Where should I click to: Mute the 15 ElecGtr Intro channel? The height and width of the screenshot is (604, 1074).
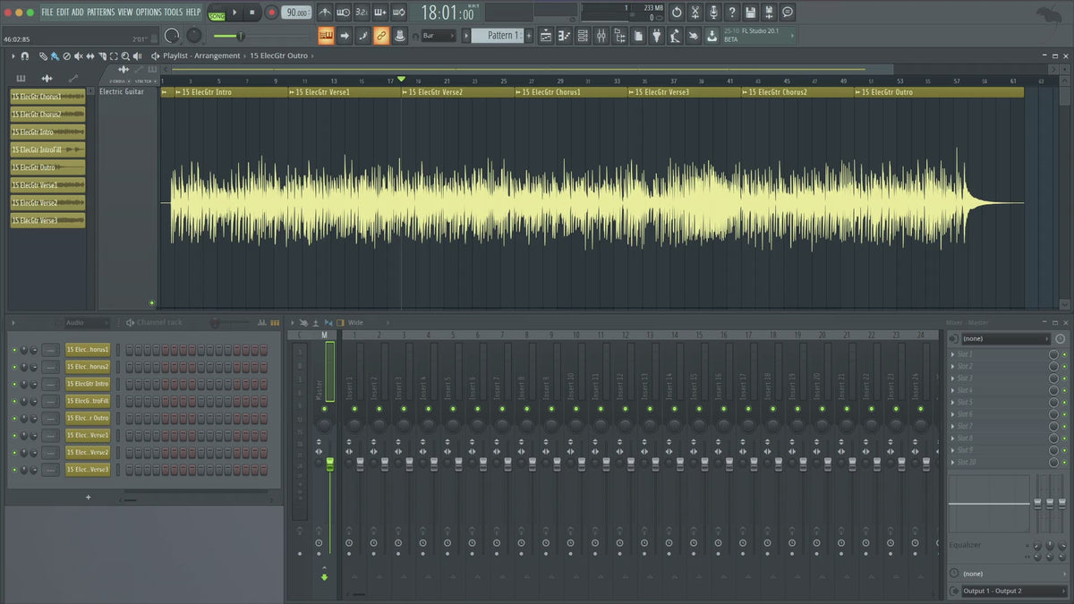14,384
